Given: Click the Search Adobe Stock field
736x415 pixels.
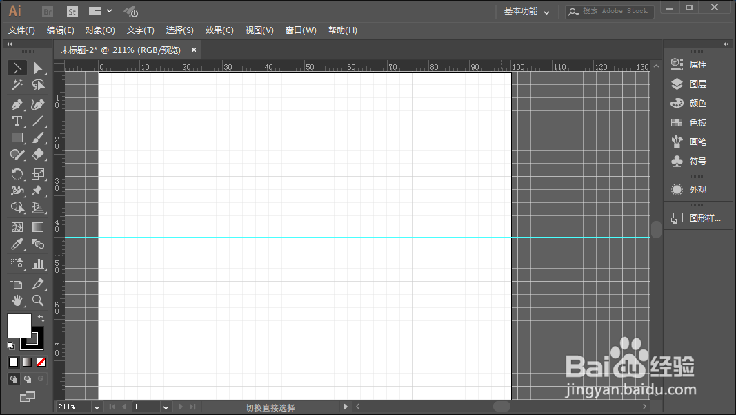Looking at the screenshot, I should point(610,11).
